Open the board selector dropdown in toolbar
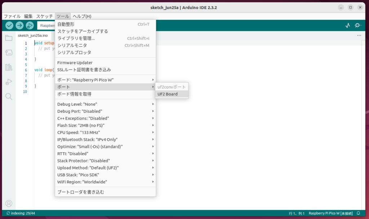This screenshot has width=369, height=219. tap(46, 25)
